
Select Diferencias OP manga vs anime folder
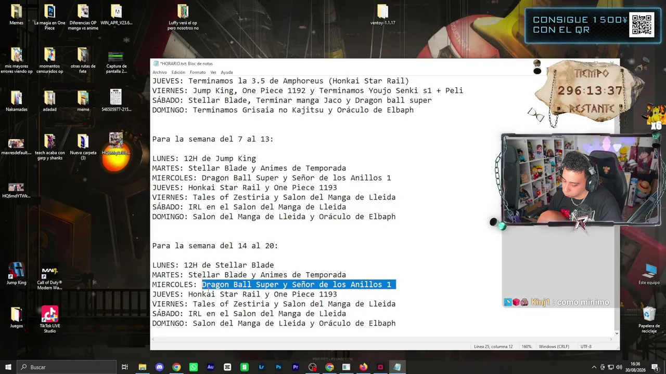[83, 17]
